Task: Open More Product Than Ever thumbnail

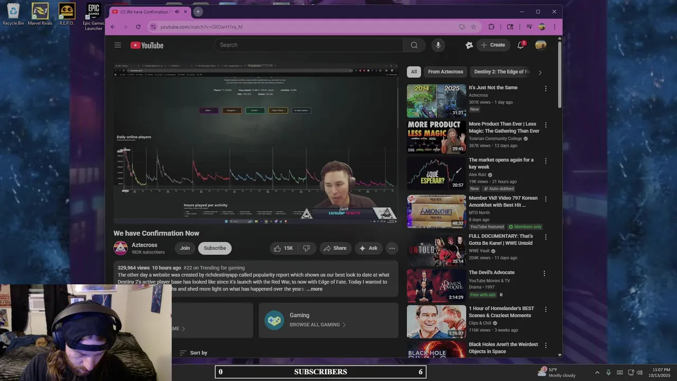Action: tap(436, 137)
